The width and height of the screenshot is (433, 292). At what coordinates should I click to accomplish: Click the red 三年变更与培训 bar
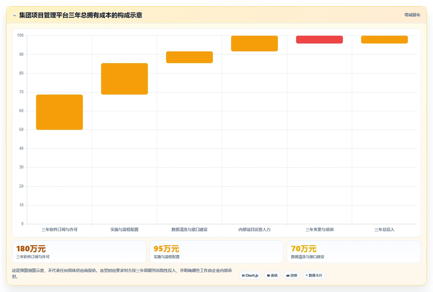tap(320, 39)
